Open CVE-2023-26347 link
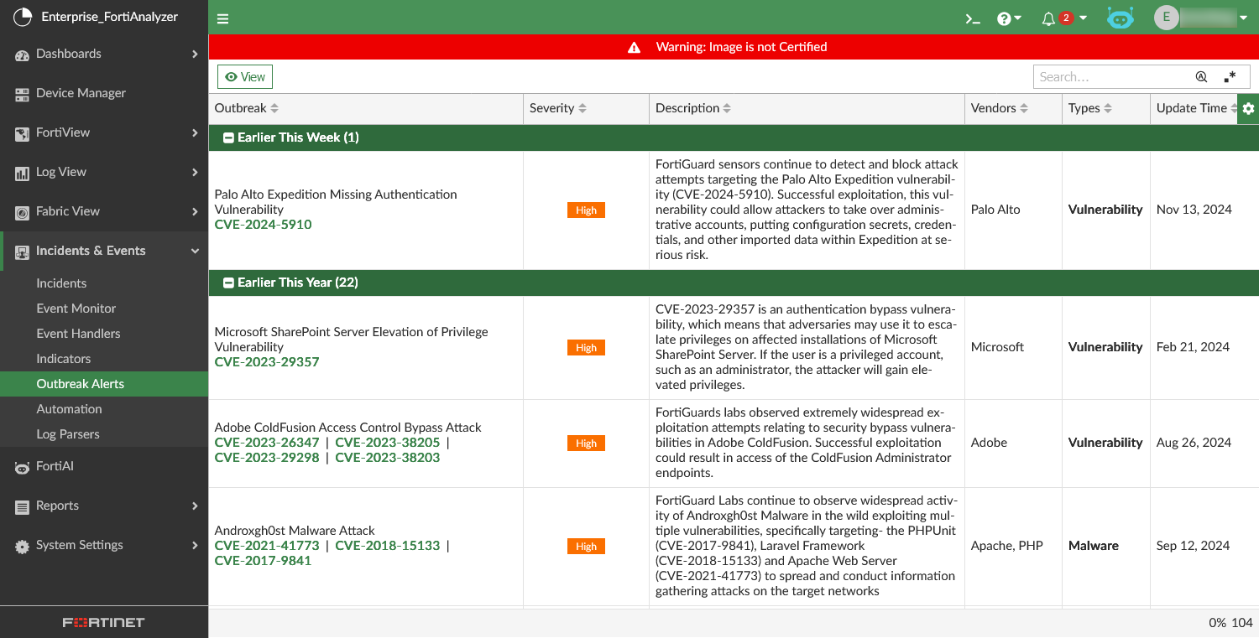 267,443
